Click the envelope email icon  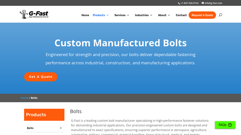point(203,3)
